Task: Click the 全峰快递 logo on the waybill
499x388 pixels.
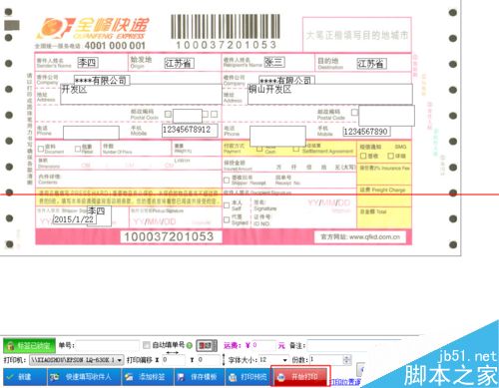Action: click(93, 29)
